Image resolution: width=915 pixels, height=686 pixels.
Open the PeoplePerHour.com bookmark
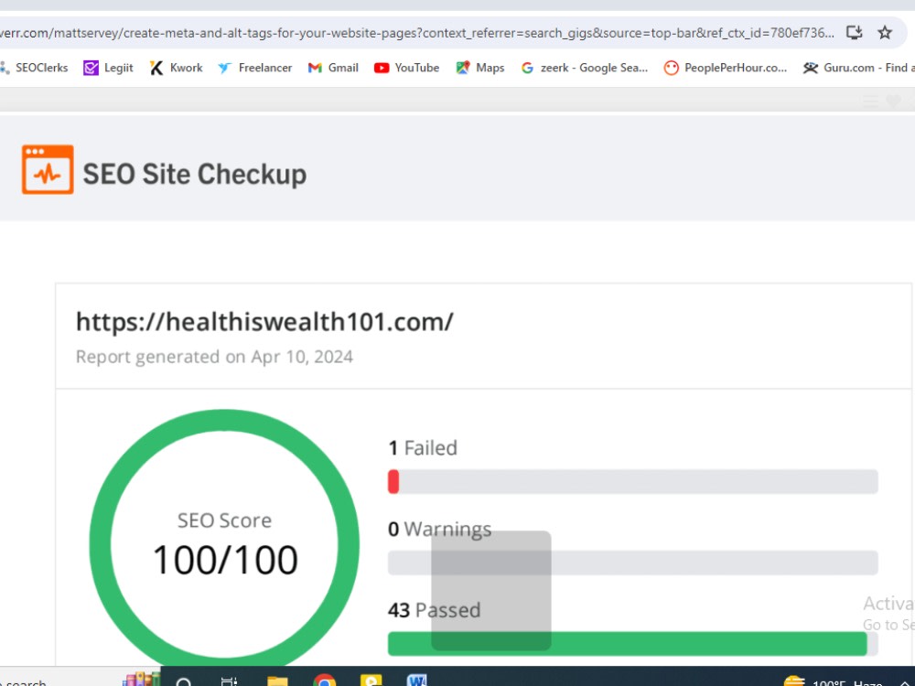pyautogui.click(x=726, y=68)
